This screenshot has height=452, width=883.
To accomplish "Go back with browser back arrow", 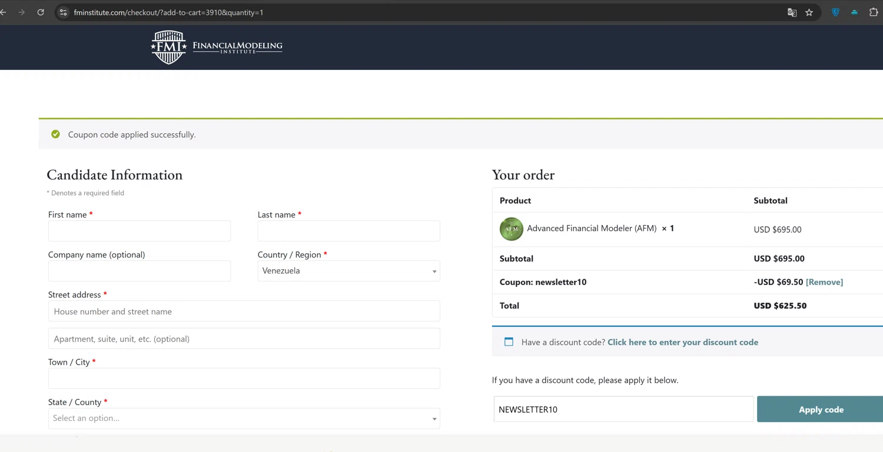I will pyautogui.click(x=3, y=12).
